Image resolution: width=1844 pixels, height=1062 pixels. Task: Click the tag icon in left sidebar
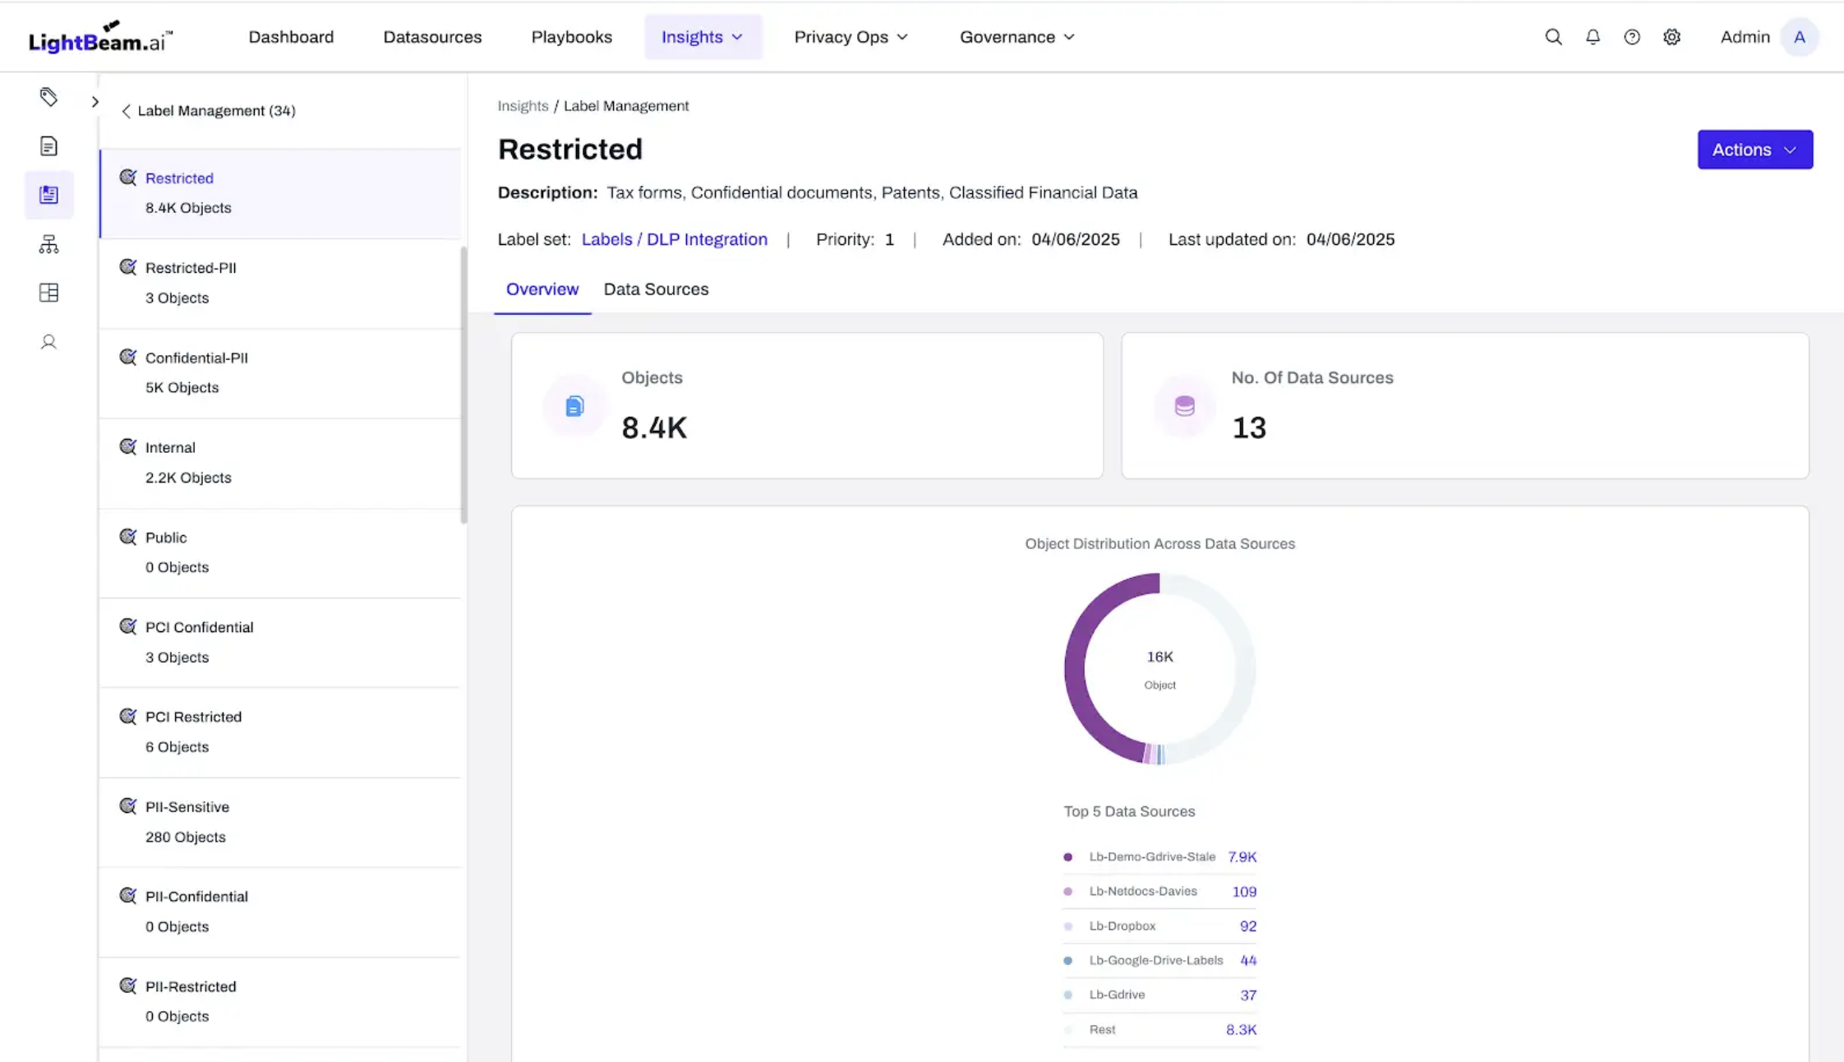[x=48, y=97]
